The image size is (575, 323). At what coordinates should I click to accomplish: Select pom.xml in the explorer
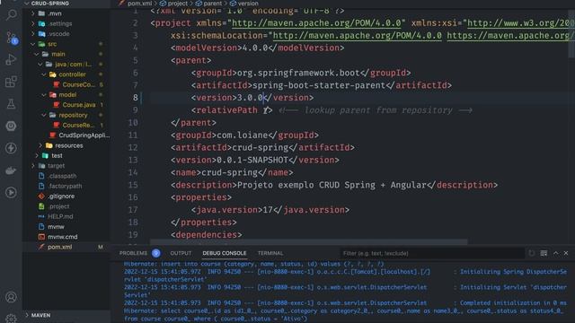[60, 247]
